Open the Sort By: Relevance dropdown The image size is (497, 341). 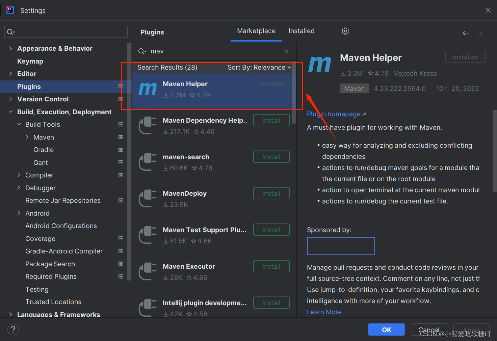coord(259,68)
